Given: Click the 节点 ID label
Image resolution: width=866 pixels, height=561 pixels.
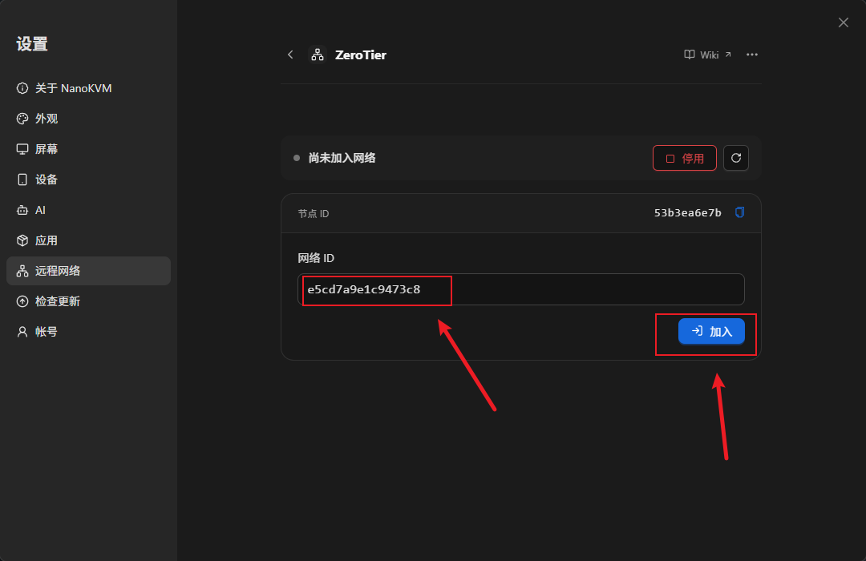Looking at the screenshot, I should [314, 214].
